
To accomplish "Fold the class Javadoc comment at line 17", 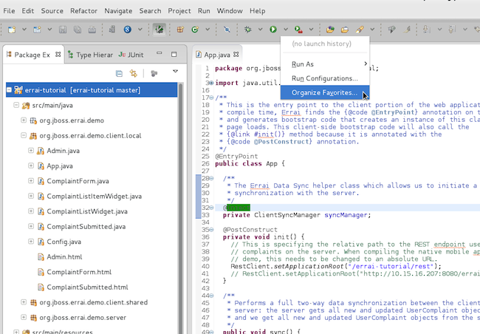I will (x=210, y=97).
